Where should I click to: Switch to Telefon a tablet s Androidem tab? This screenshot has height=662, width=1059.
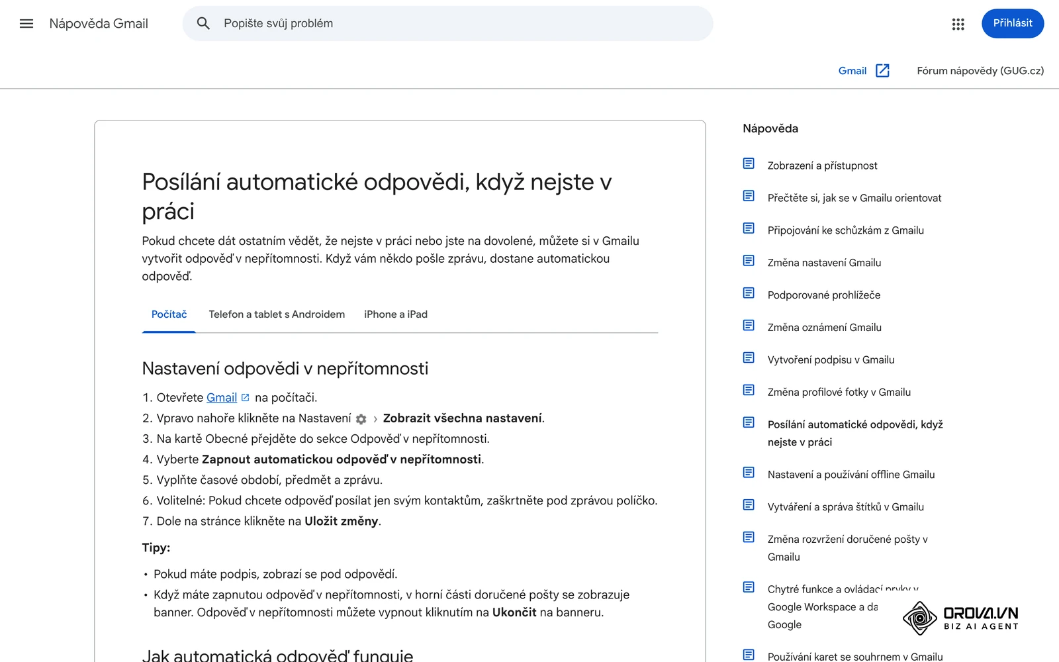click(x=277, y=314)
